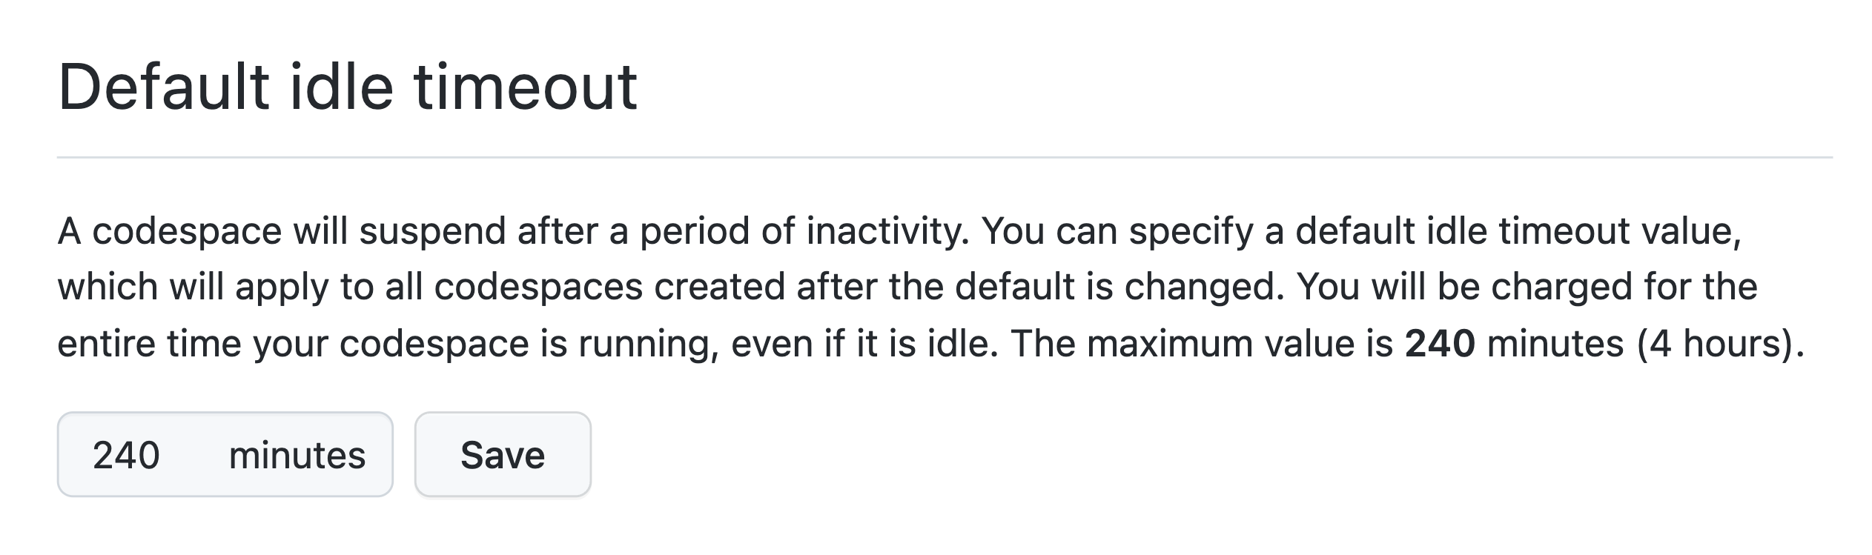1872x555 pixels.
Task: Click the word 'idle' in the heading
Action: click(341, 87)
